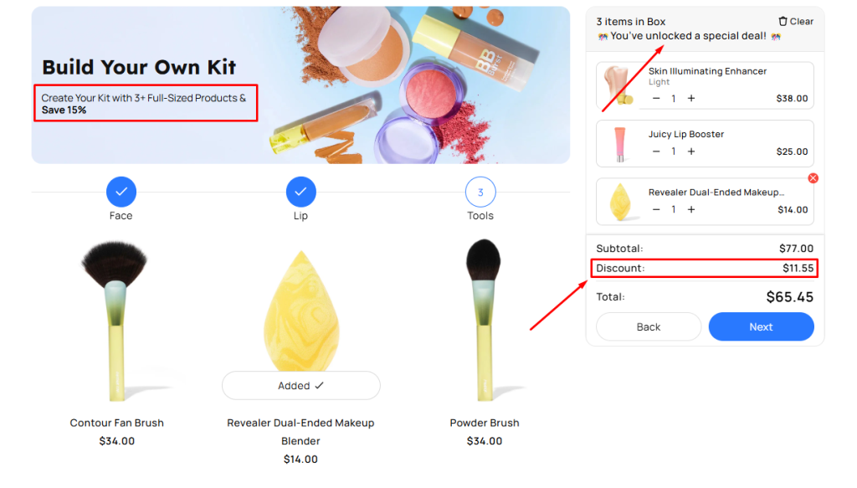Remove Revealer Makeup Blender with red X

[813, 178]
